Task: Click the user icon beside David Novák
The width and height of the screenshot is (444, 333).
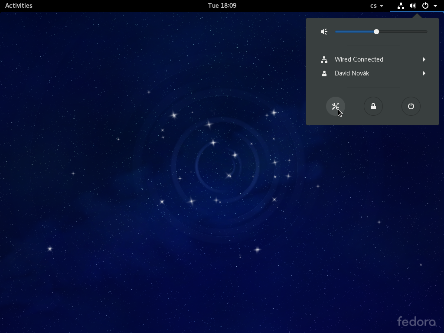Action: point(324,74)
